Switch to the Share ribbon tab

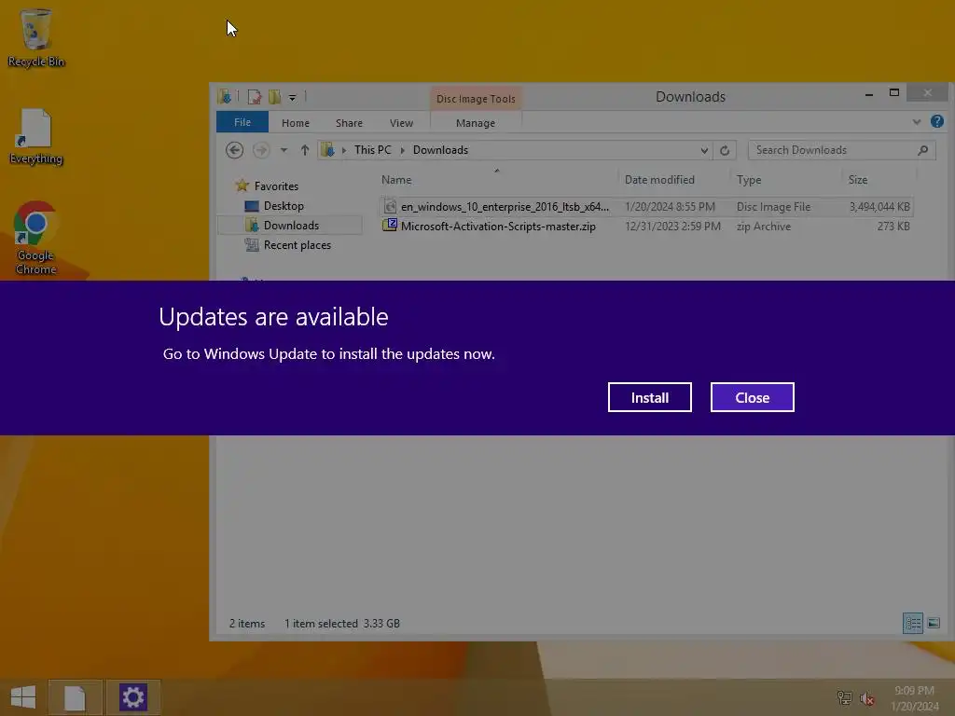(x=349, y=123)
